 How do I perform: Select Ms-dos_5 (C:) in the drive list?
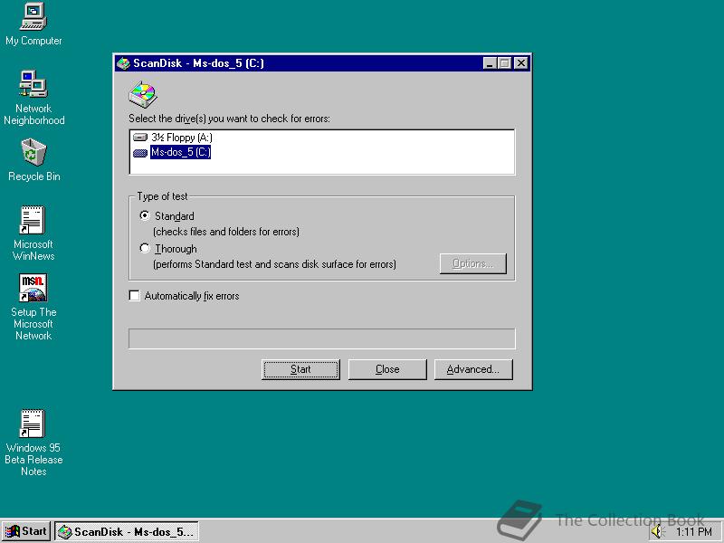(x=180, y=152)
